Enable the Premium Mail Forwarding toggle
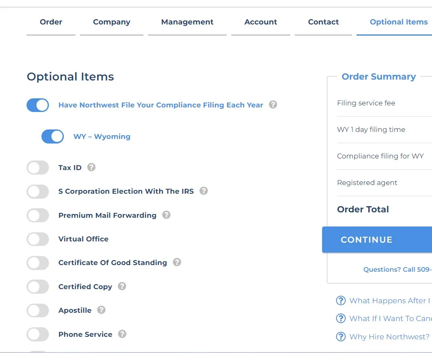This screenshot has height=353, width=432. pyautogui.click(x=38, y=216)
